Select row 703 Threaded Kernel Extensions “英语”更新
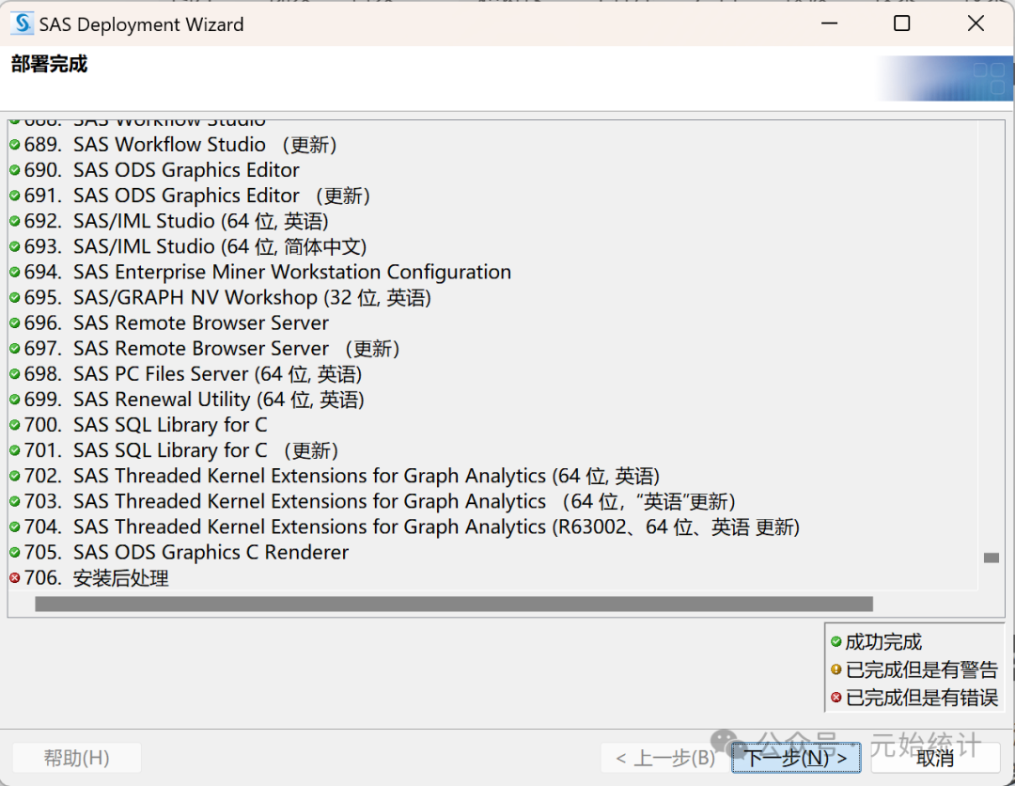The width and height of the screenshot is (1015, 786). pyautogui.click(x=373, y=501)
